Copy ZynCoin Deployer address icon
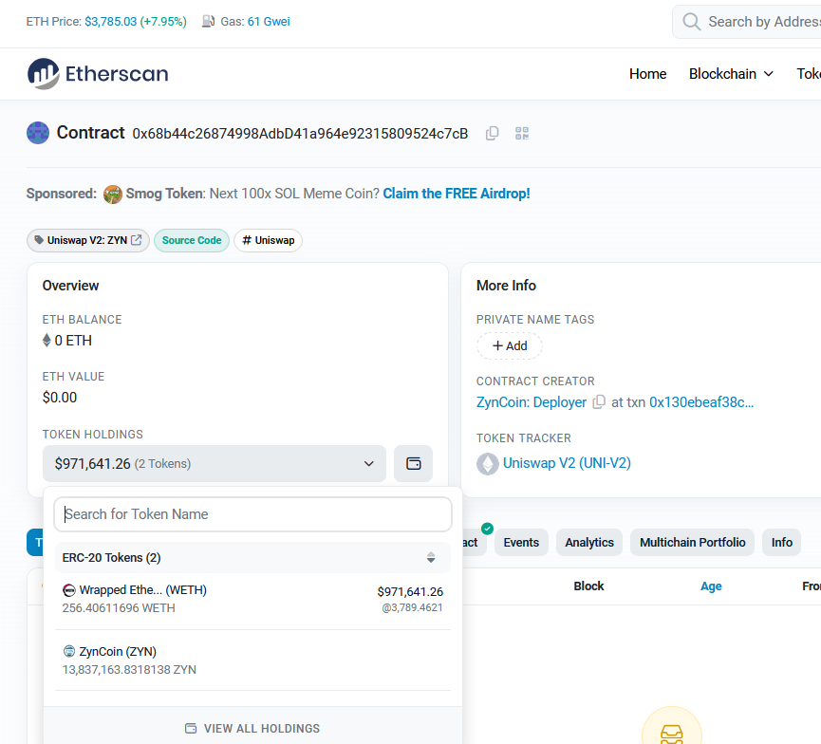The width and height of the screenshot is (821, 744). (599, 402)
